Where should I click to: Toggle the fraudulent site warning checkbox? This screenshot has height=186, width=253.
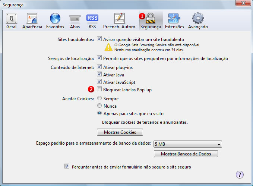pyautogui.click(x=99, y=39)
